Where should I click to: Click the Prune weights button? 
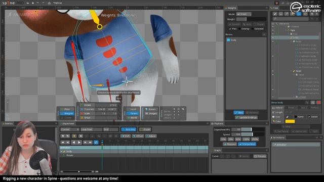point(259,24)
